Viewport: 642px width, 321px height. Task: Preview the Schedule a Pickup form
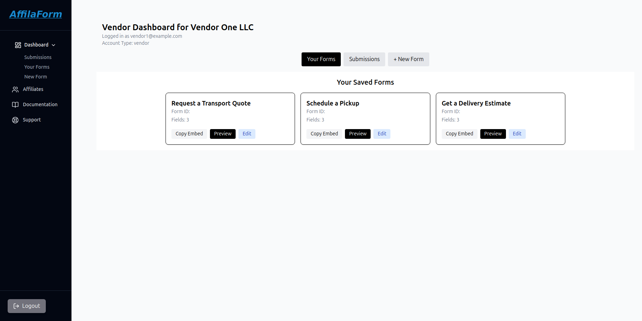click(358, 134)
